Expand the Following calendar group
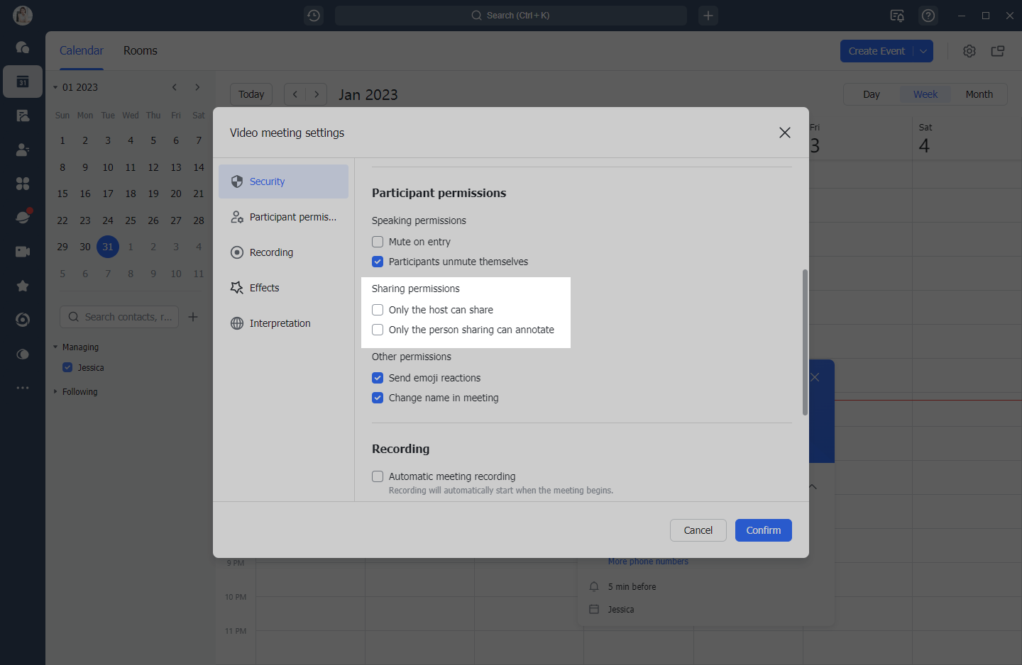The height and width of the screenshot is (665, 1022). 55,391
